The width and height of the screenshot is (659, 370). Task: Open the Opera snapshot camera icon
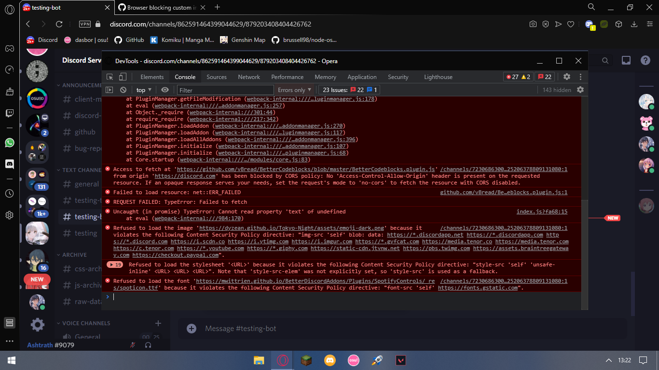[x=533, y=24]
